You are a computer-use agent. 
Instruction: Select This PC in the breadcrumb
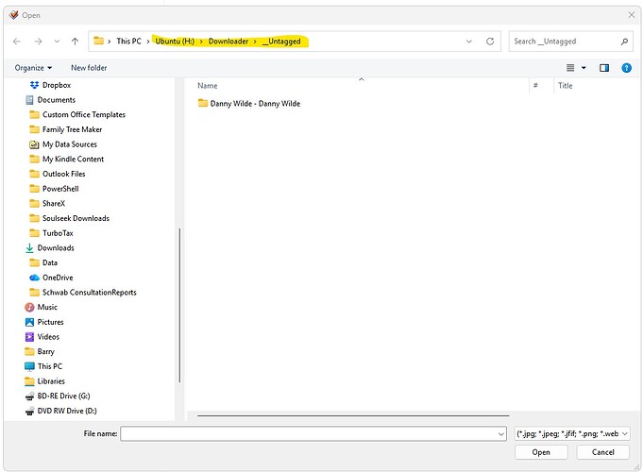pos(128,41)
